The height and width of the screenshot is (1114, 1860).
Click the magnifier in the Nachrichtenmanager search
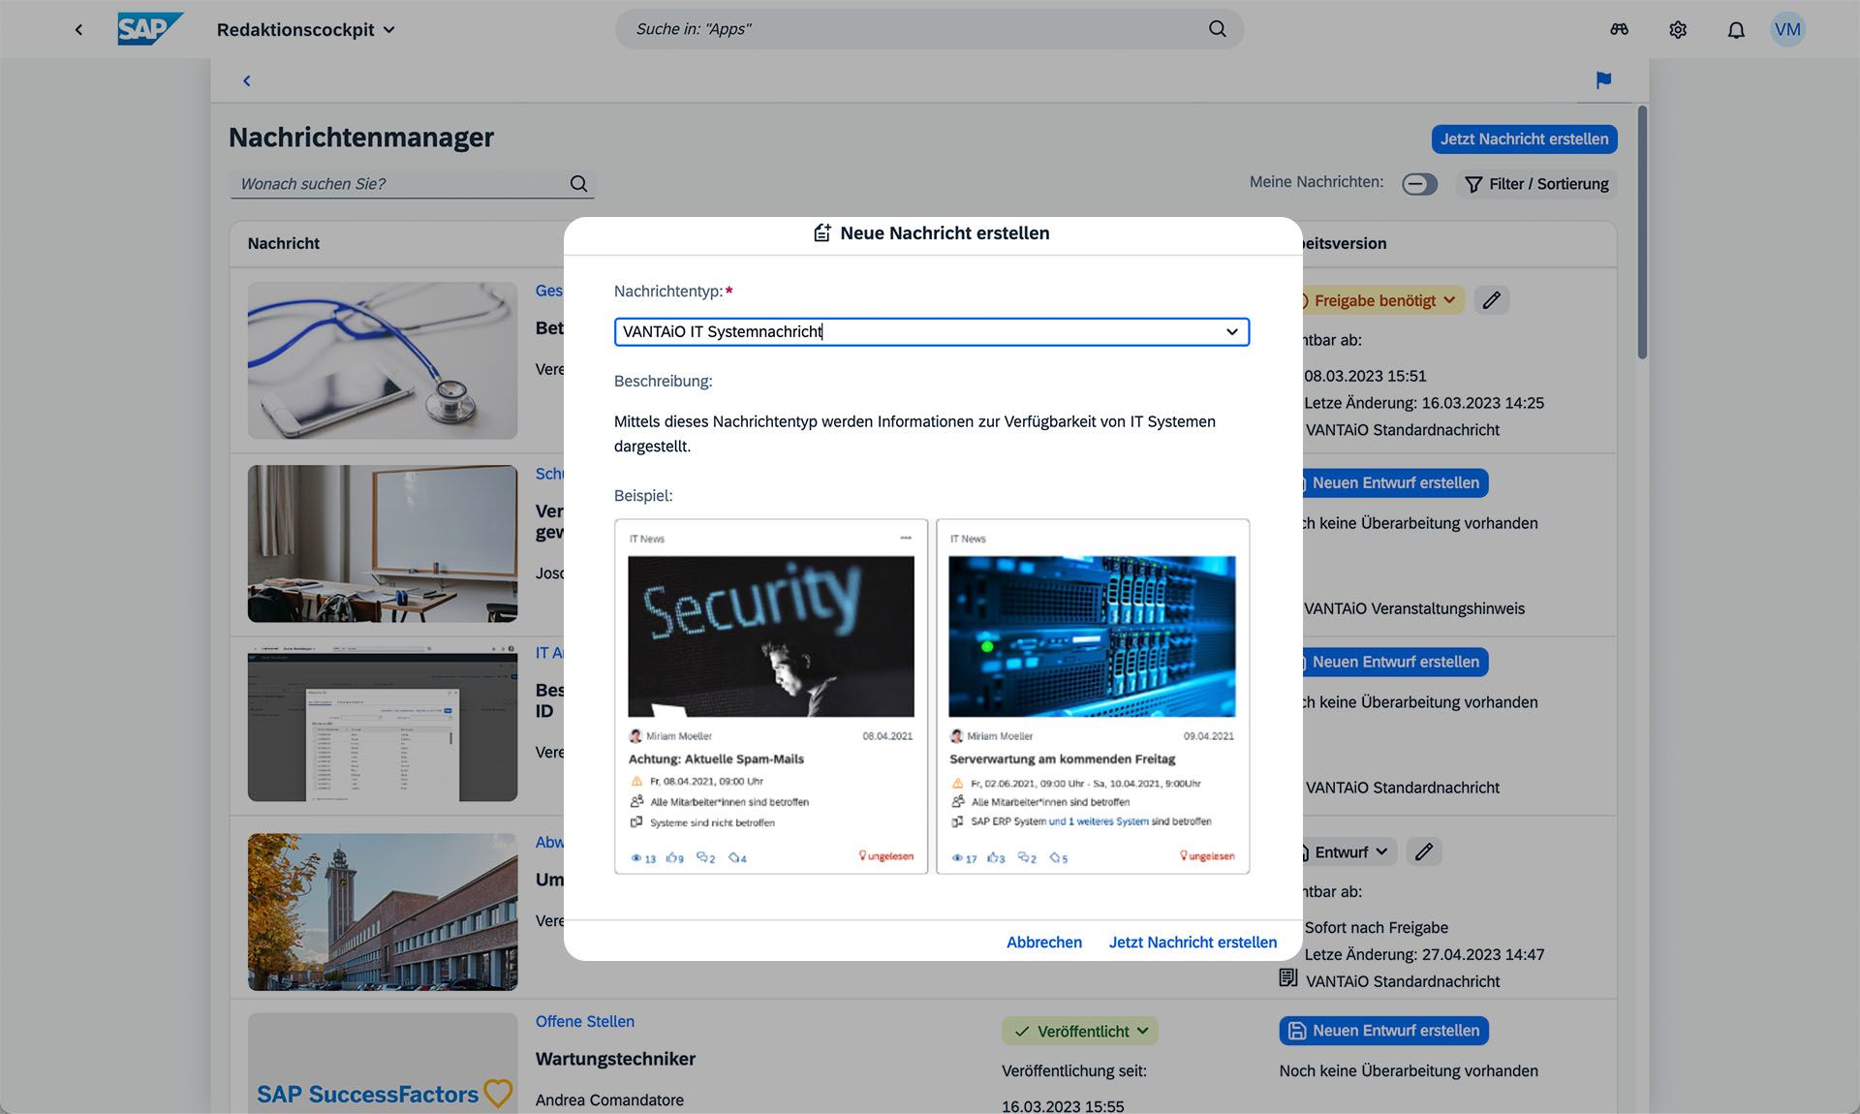[x=578, y=184]
